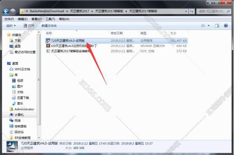
Task: Open the 文档 library
Action: coord(20,92)
